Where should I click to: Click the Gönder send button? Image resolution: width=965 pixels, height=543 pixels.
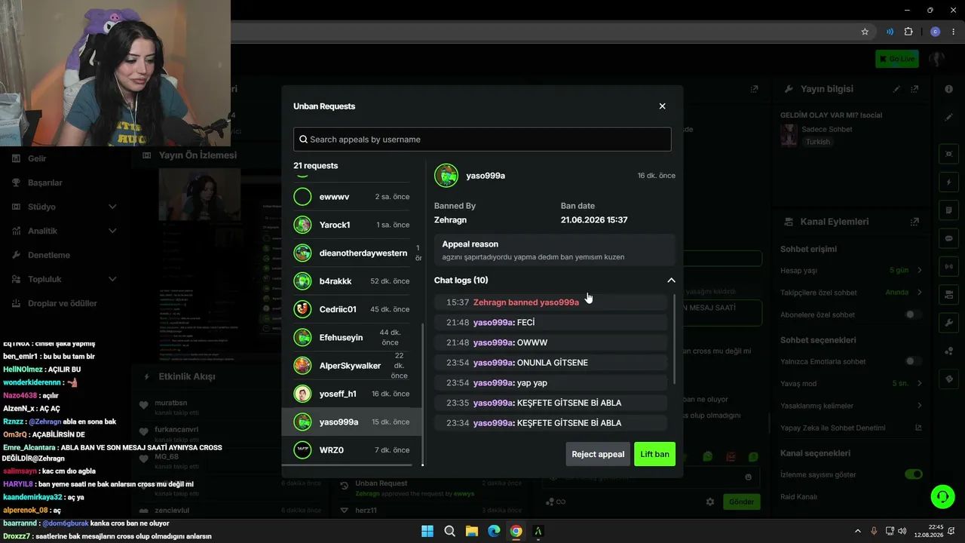coord(741,502)
